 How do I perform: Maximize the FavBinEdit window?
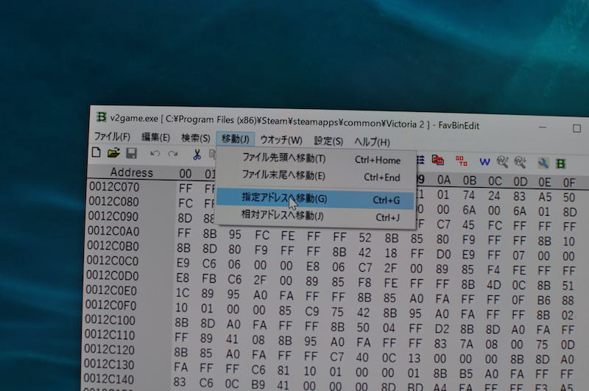click(x=576, y=128)
